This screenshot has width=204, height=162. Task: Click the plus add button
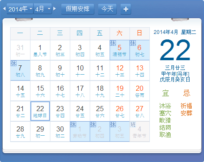pos(126,9)
